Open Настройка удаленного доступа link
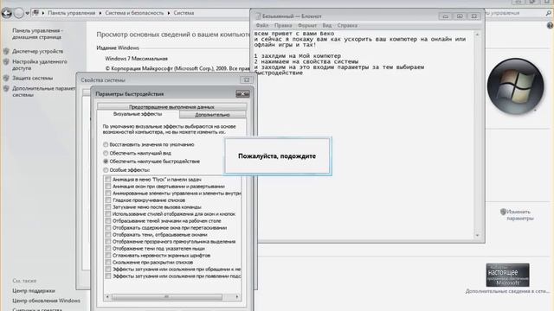Image resolution: width=554 pixels, height=311 pixels. click(40, 65)
